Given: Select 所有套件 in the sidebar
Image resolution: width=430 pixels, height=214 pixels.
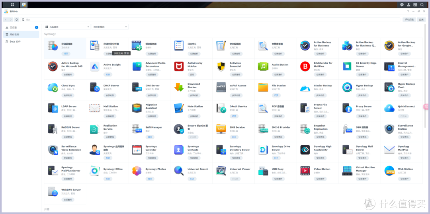Looking at the screenshot, I should 21,35.
